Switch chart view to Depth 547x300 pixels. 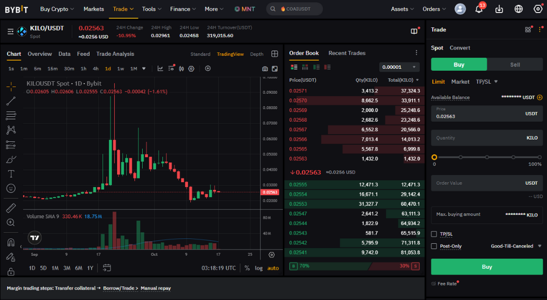pos(257,54)
